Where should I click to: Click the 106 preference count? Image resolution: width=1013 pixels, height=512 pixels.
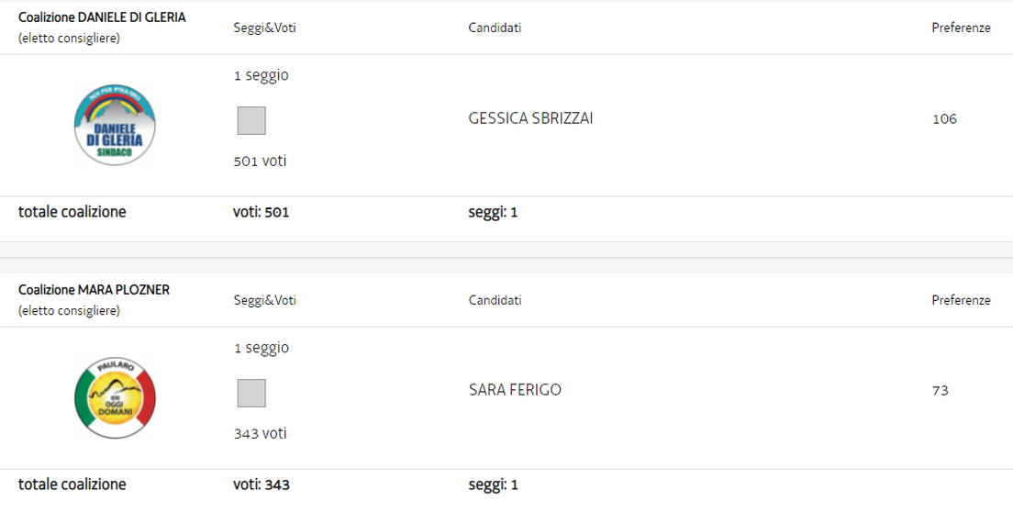944,118
